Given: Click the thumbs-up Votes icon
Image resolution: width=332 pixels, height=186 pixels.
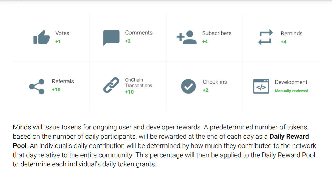Looking at the screenshot, I should [41, 37].
